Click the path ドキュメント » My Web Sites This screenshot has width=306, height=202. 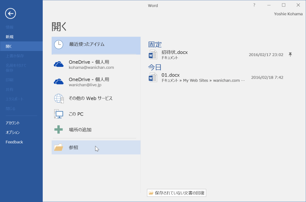[185, 80]
